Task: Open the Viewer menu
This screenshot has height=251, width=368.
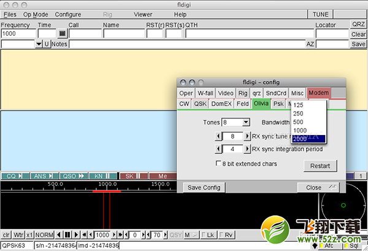Action: [143, 15]
